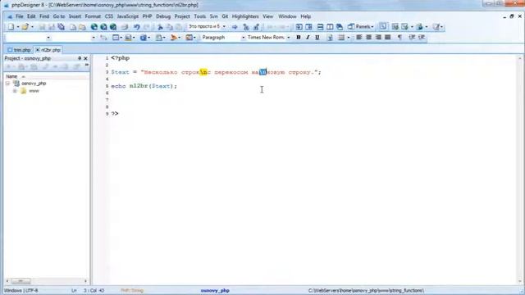Click the decrease indent icon
This screenshot has width=525, height=295.
click(x=412, y=38)
